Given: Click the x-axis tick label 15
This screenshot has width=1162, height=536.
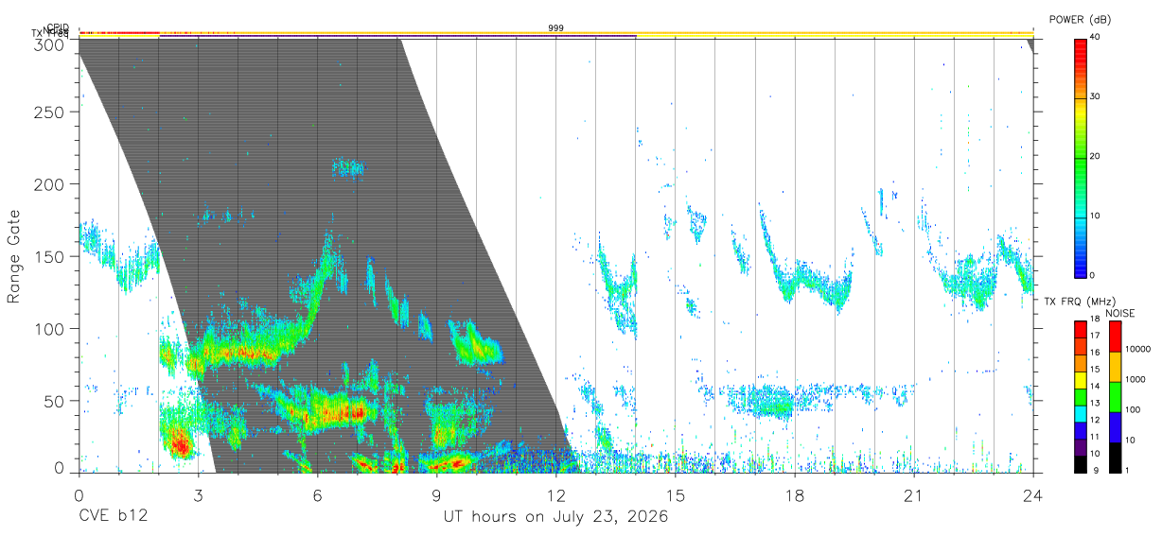Looking at the screenshot, I should pyautogui.click(x=675, y=495).
